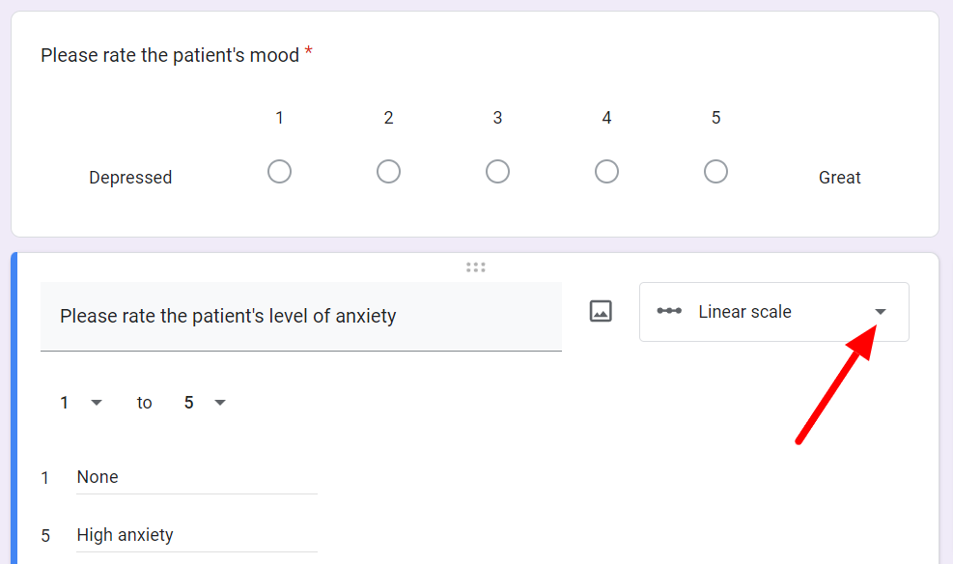Click the 'High anxiety' label field
This screenshot has height=564, width=953.
click(x=197, y=535)
